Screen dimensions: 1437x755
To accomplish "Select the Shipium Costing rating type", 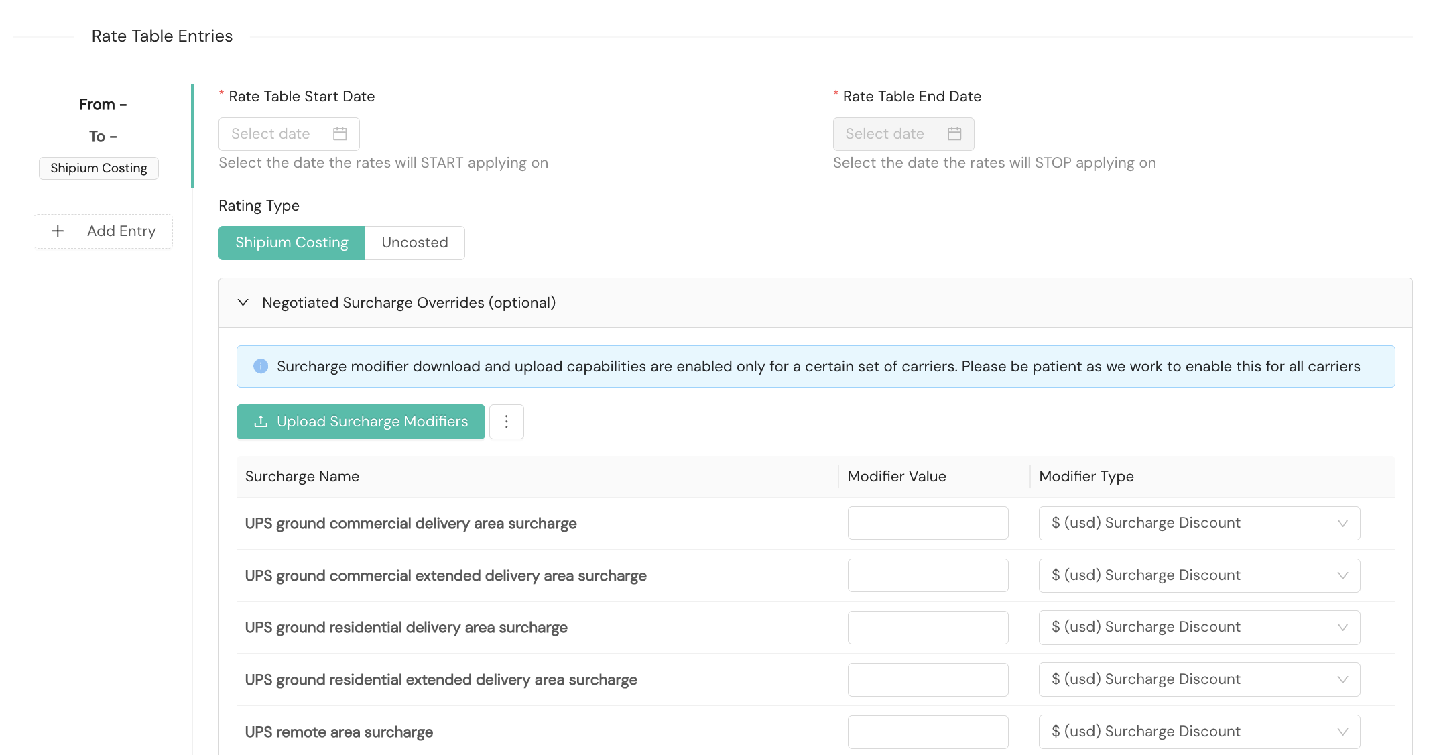I will click(x=292, y=243).
